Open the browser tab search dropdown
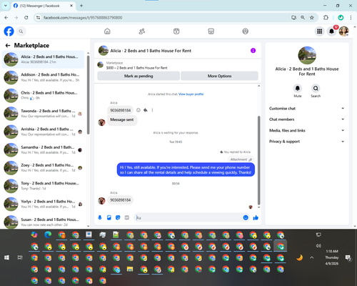The height and width of the screenshot is (286, 357). click(5, 6)
